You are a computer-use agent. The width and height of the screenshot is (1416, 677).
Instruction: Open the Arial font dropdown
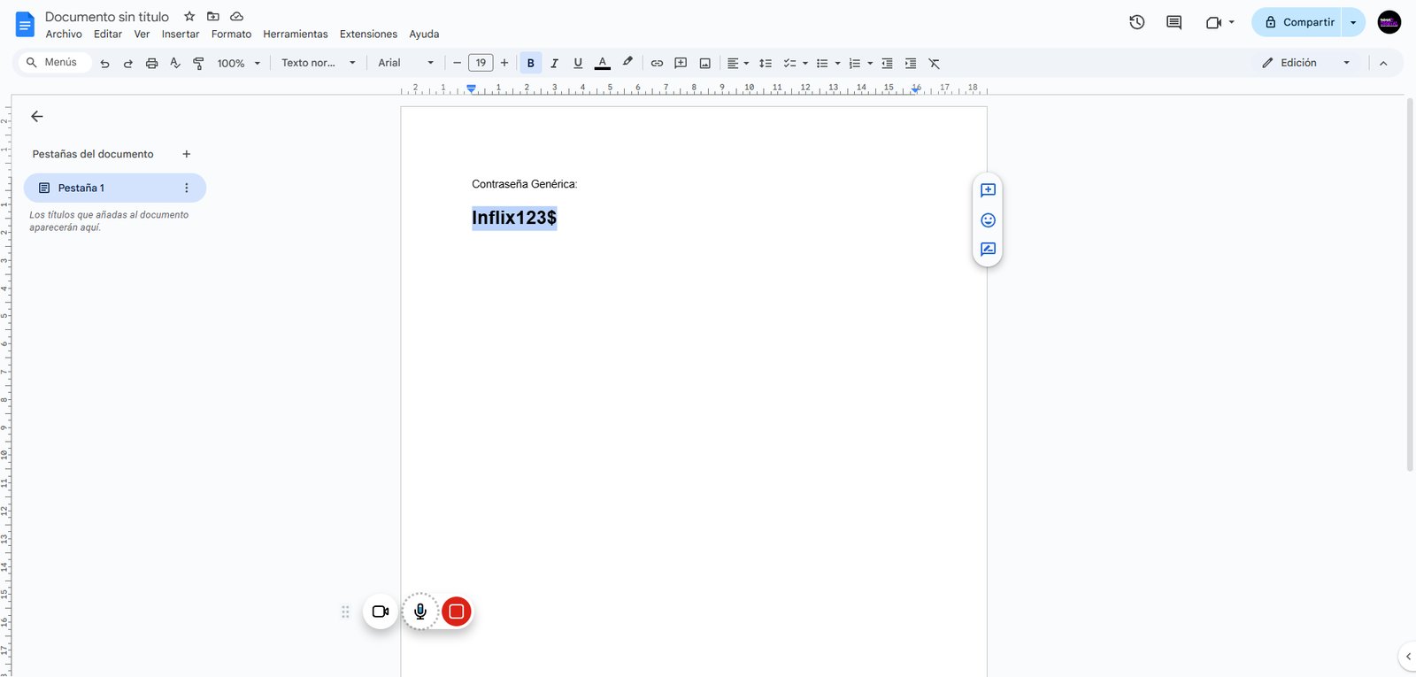(406, 63)
